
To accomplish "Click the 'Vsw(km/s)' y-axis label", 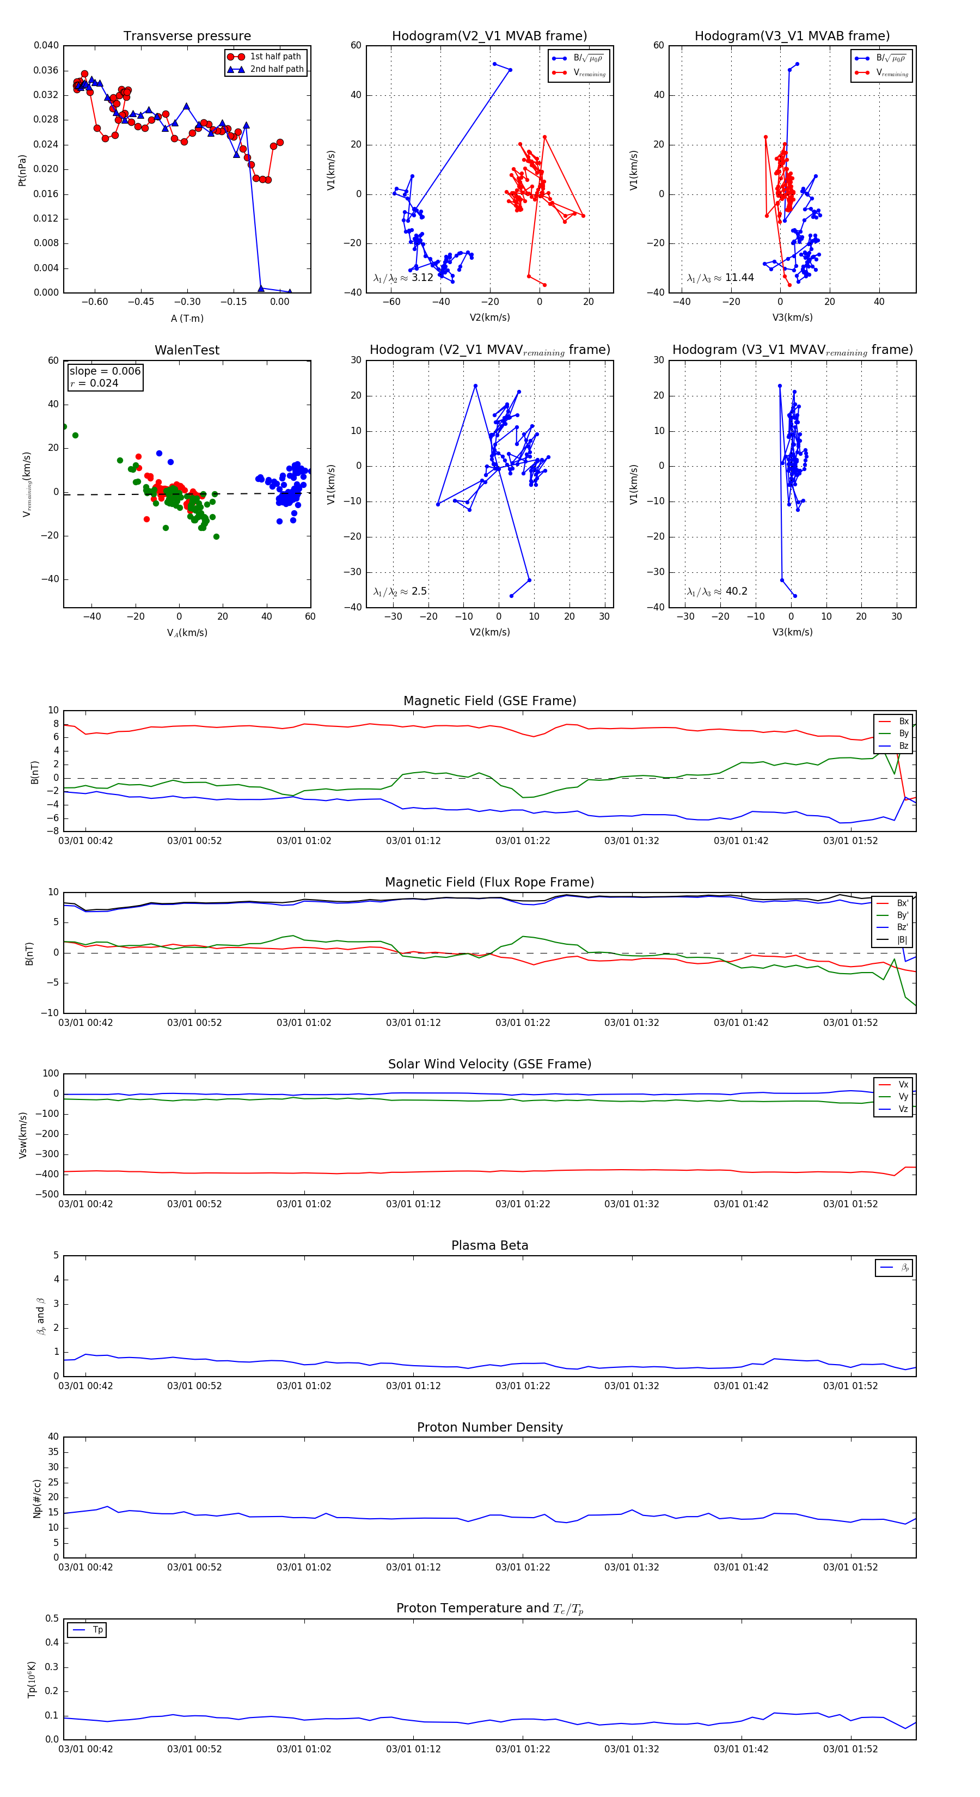I will click(22, 1135).
